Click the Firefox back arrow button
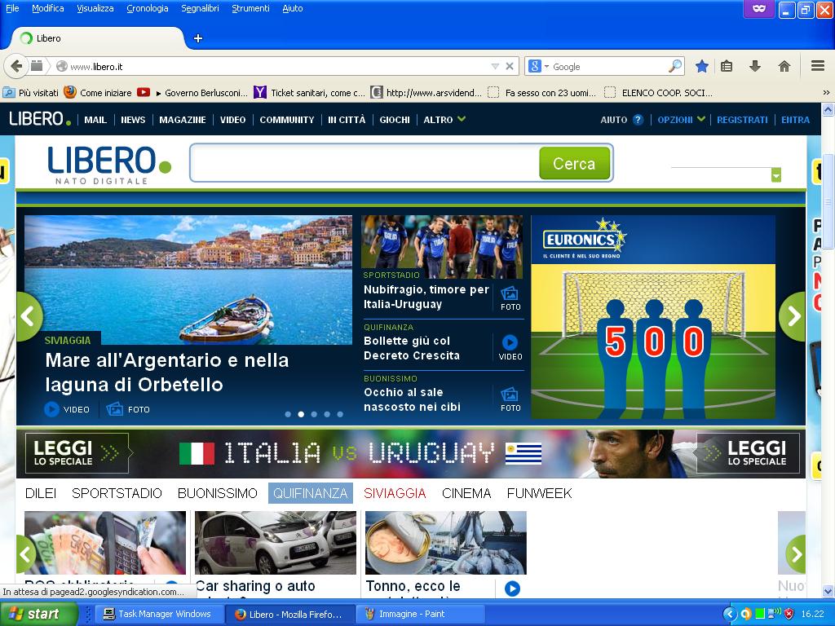The height and width of the screenshot is (626, 835). [x=15, y=66]
